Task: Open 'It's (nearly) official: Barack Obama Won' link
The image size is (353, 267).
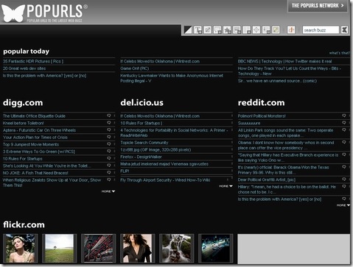Action: pyautogui.click(x=283, y=170)
